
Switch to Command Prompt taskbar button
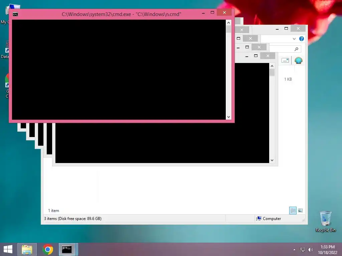click(67, 249)
